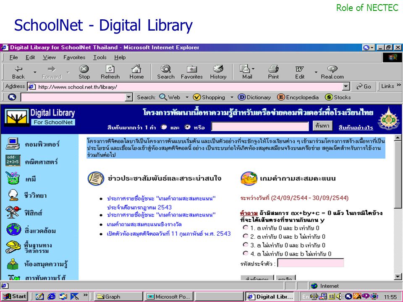Expand quick launch overflow chevron
This screenshot has width=403, height=302.
click(x=86, y=295)
